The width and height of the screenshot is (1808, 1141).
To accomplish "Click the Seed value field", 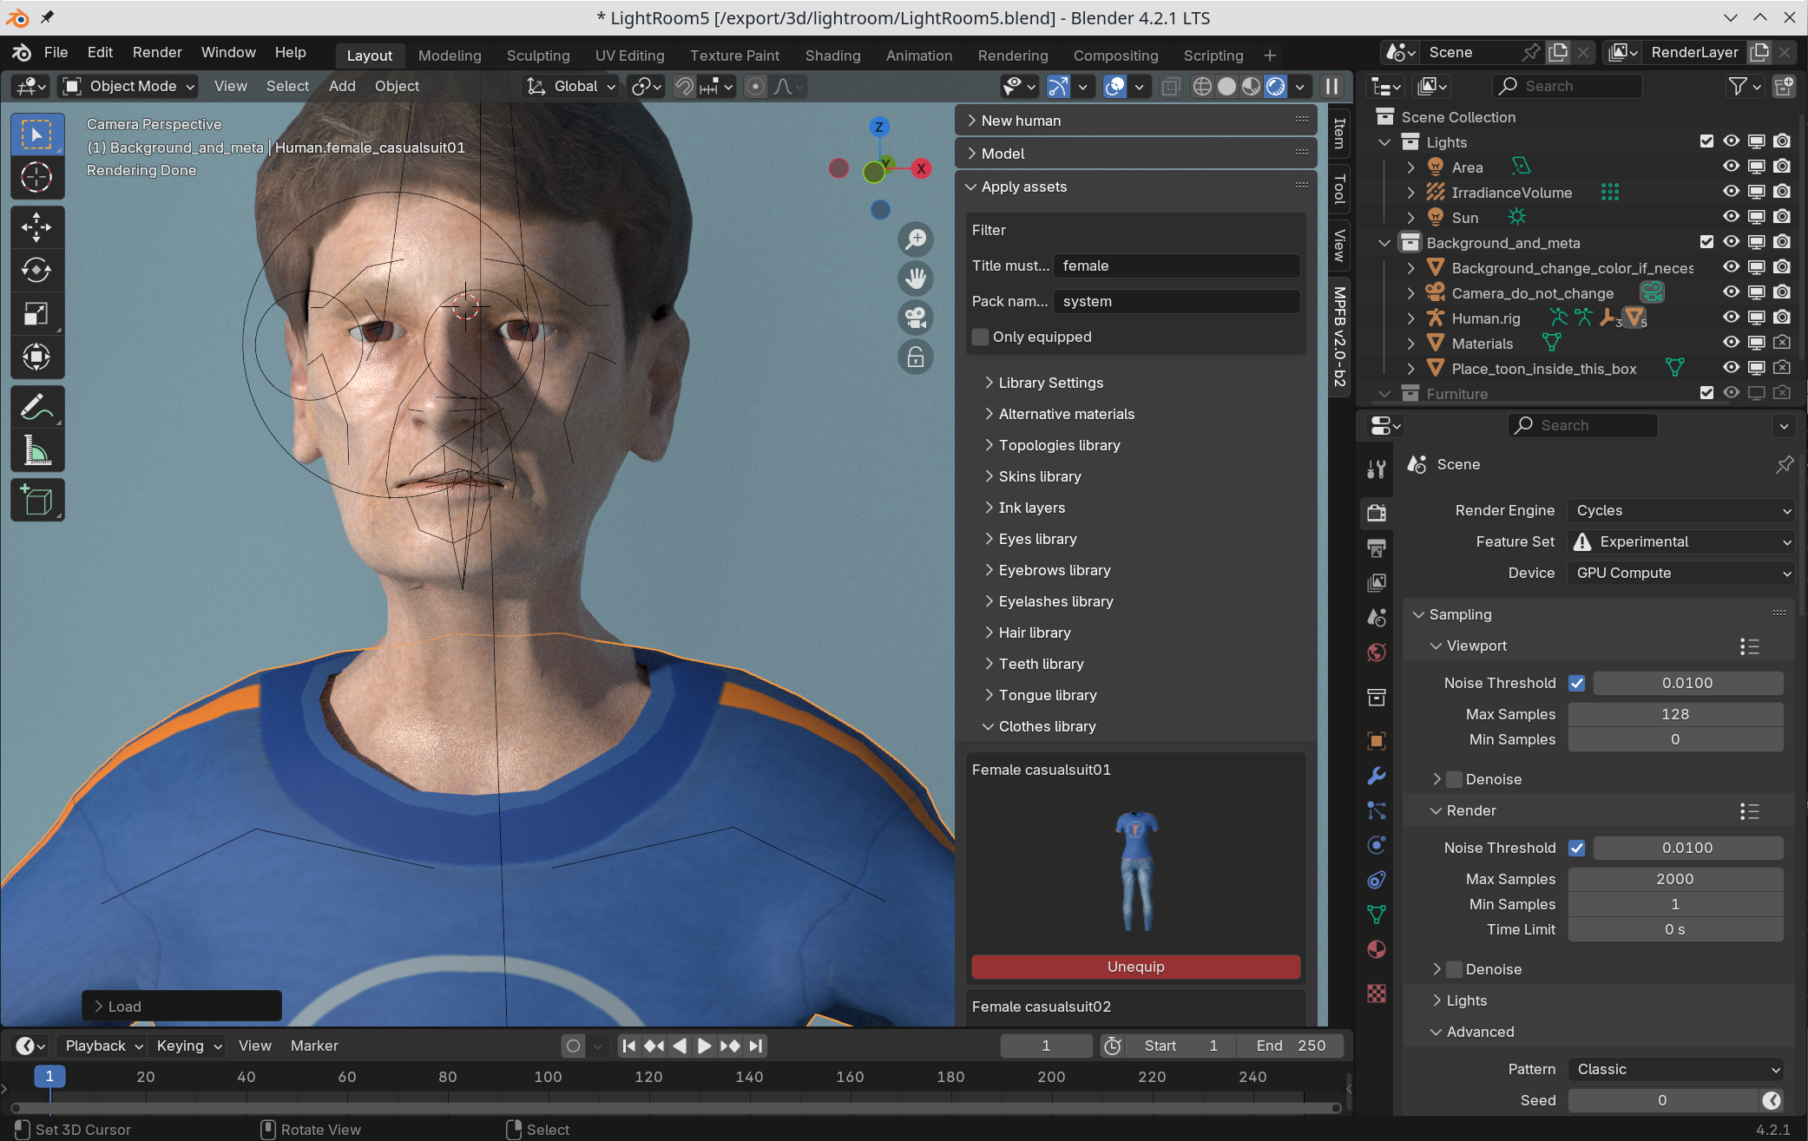I will click(1663, 1100).
